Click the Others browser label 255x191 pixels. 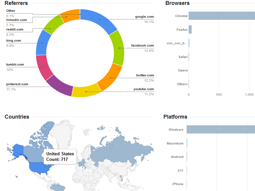point(182,84)
